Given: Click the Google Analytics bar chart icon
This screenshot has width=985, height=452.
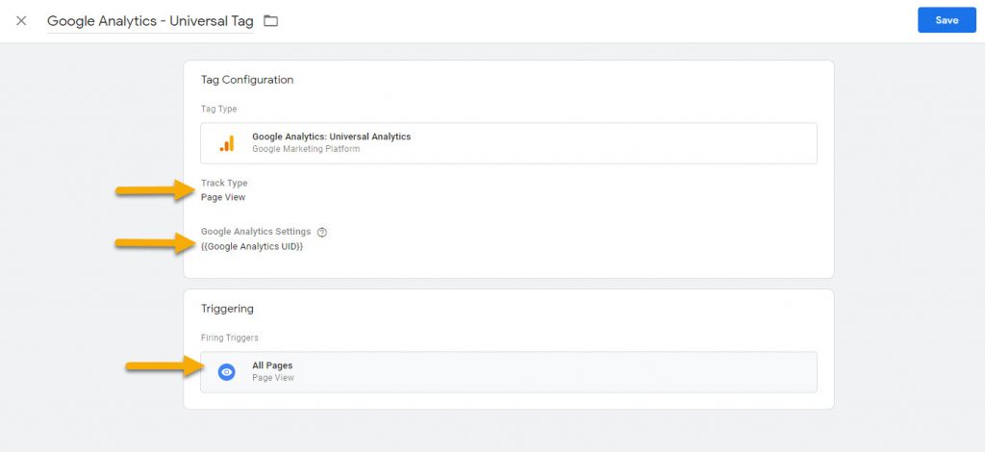Looking at the screenshot, I should 227,143.
